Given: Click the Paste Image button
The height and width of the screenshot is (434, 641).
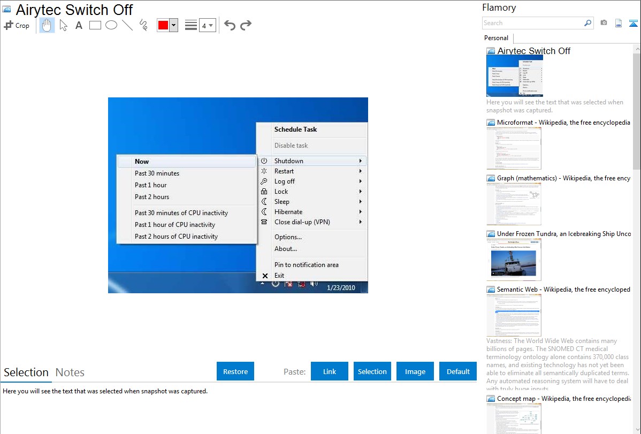Looking at the screenshot, I should tap(415, 371).
